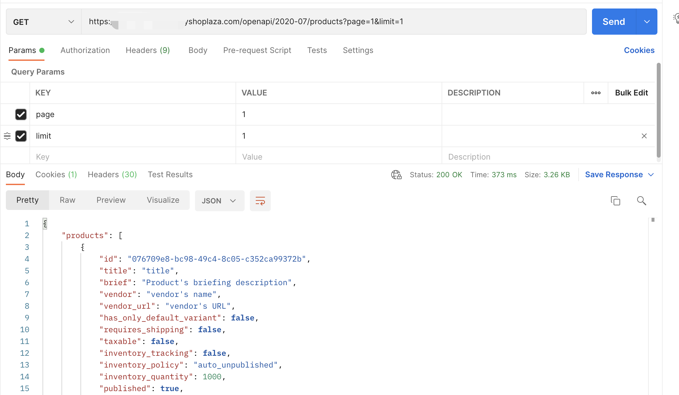This screenshot has height=395, width=679.
Task: Click the network globe lock icon
Action: click(396, 175)
